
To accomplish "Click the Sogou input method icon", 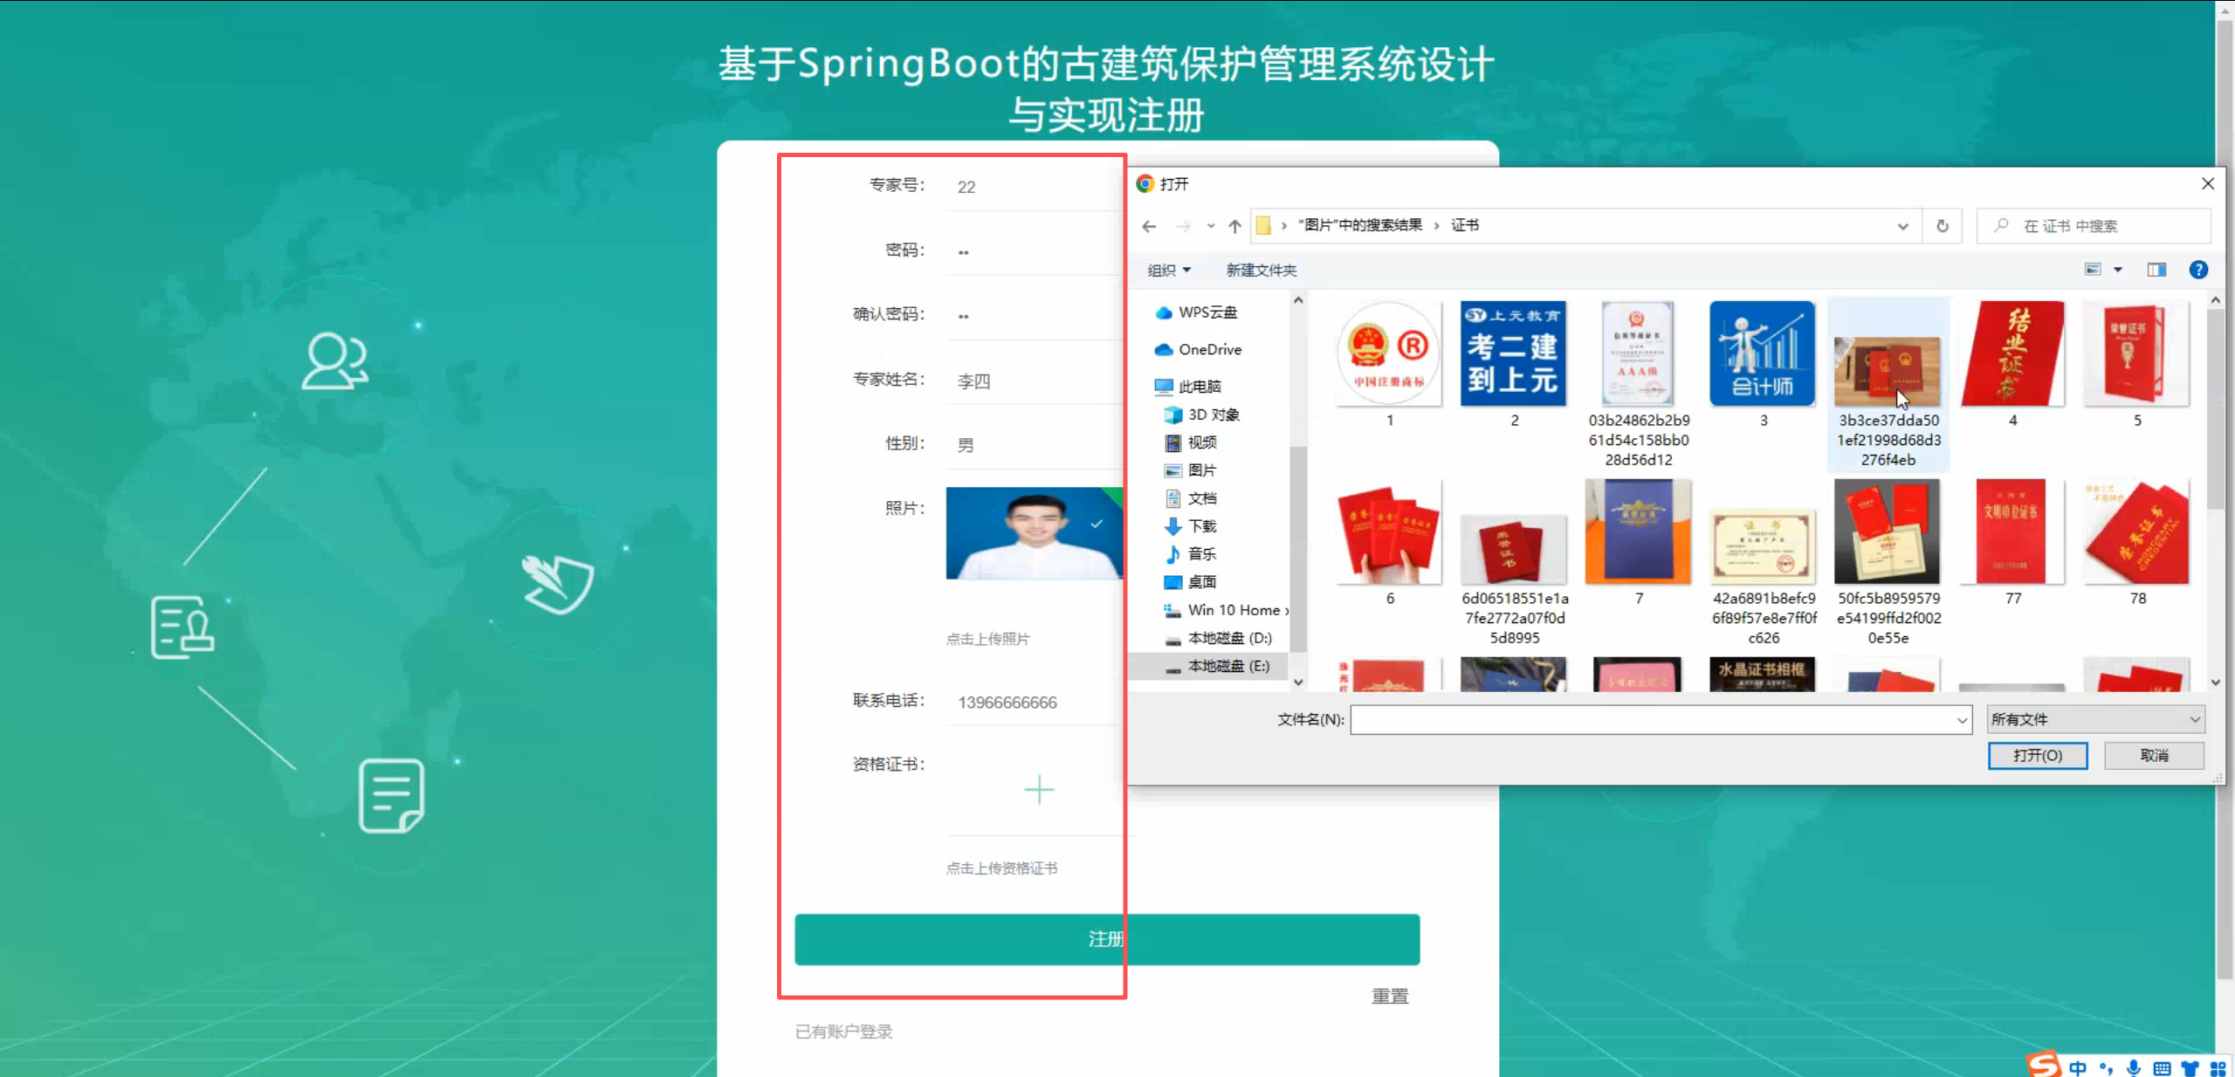I will click(x=2043, y=1065).
